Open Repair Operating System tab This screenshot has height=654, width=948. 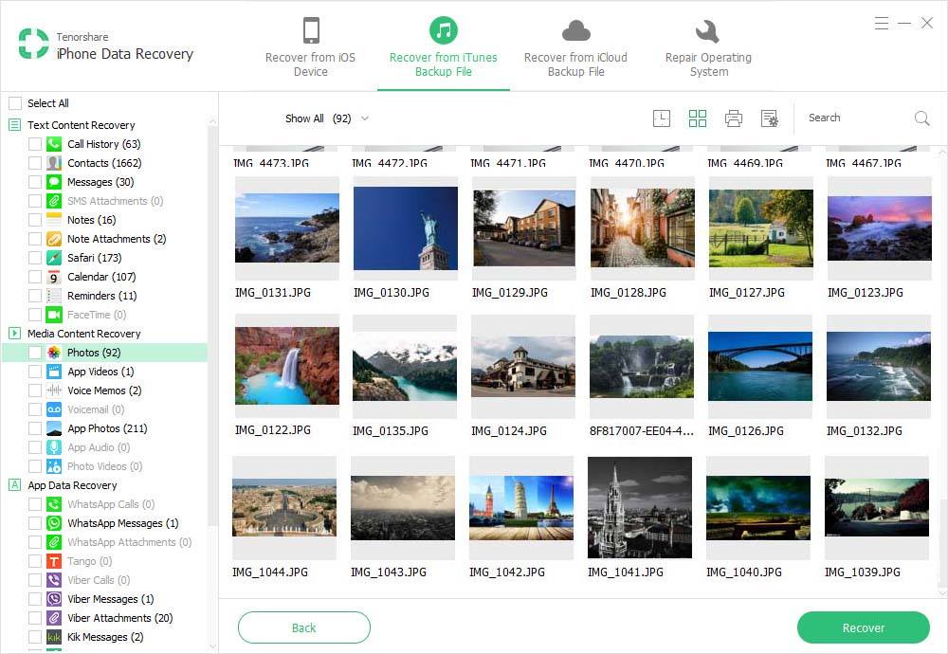(x=708, y=47)
